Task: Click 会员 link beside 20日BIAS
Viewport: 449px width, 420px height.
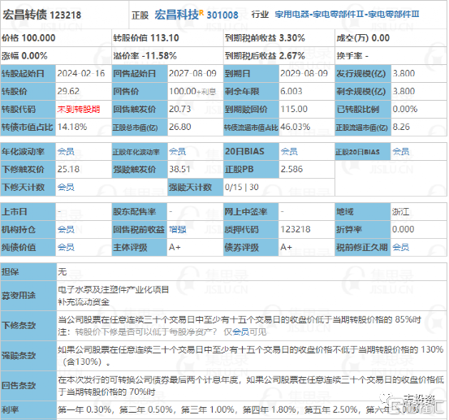Action: coord(289,152)
